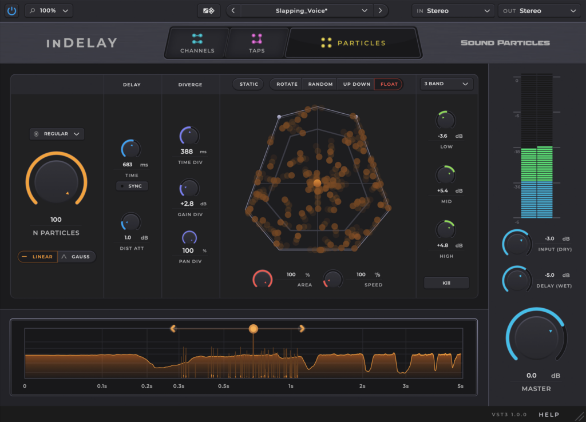Open the 3 BAND dropdown
The height and width of the screenshot is (422, 586).
coord(446,83)
